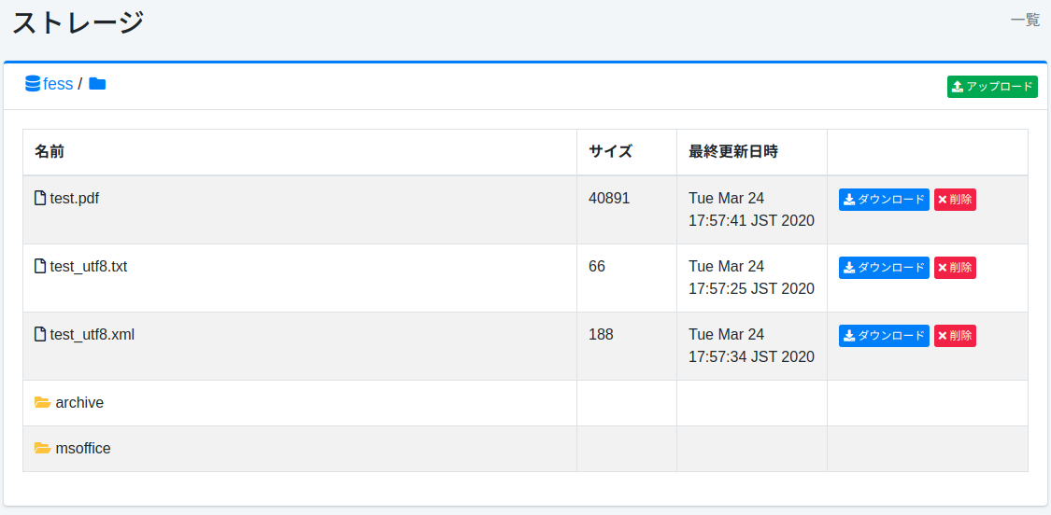Viewport: 1051px width, 515px height.
Task: Click the 名前 column header
Action: pos(50,152)
